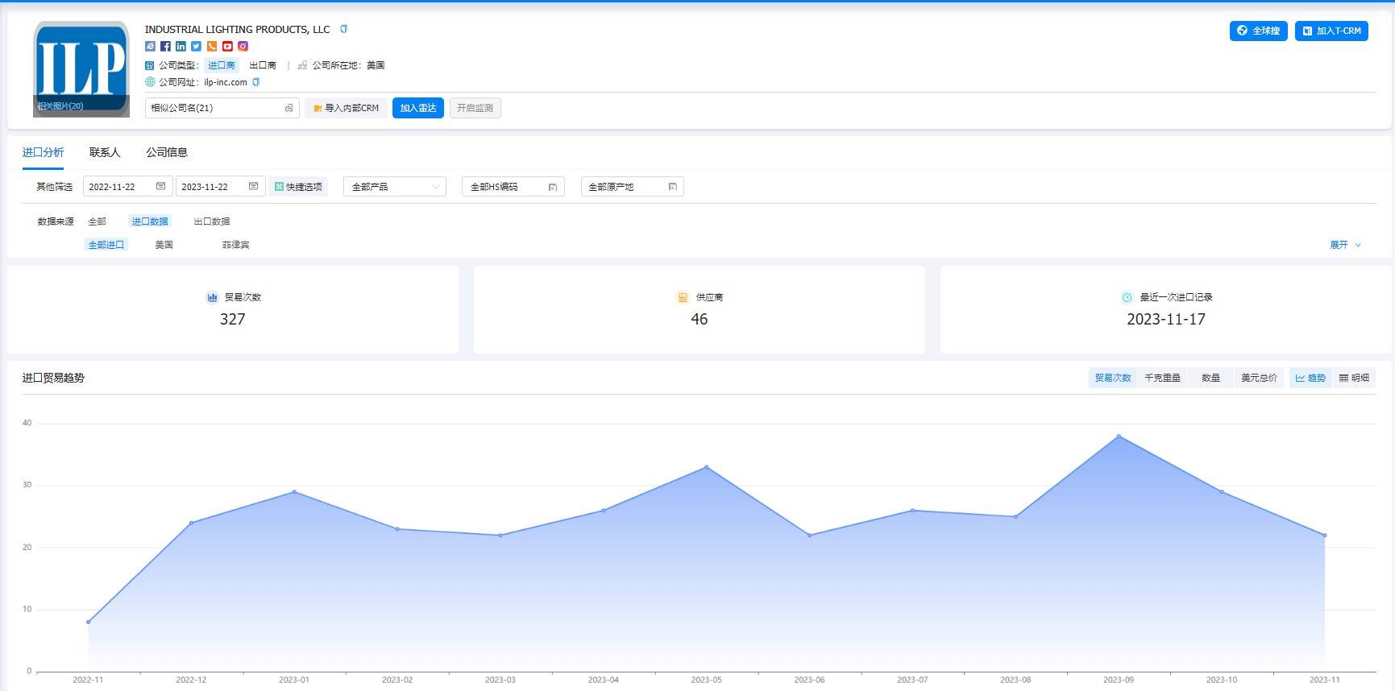Expand the 全部原产地 selector
Image resolution: width=1395 pixels, height=691 pixels.
pyautogui.click(x=633, y=187)
